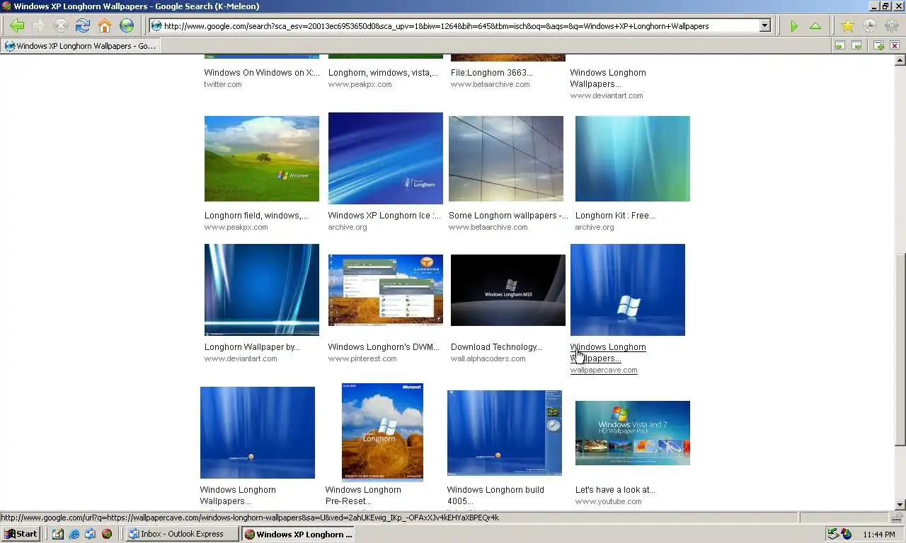Open the bottom-row Windows Longhorn Wallpapers blue thumbnail
This screenshot has height=543, width=906.
258,433
